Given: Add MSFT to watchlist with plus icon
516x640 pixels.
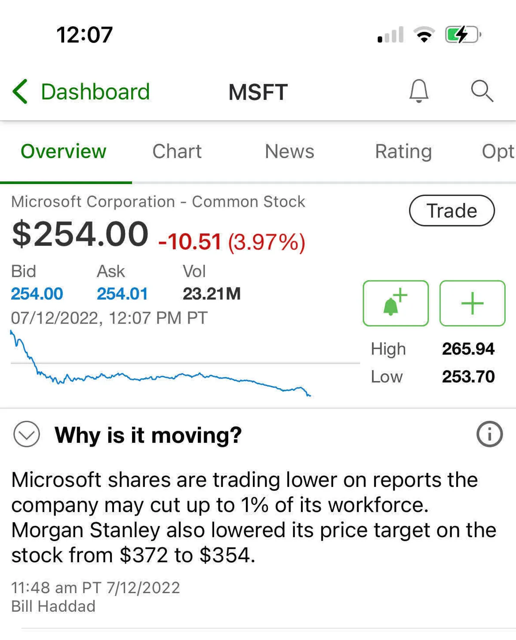Looking at the screenshot, I should click(472, 303).
